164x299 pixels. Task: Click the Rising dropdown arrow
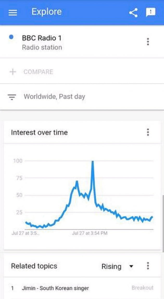(131, 266)
